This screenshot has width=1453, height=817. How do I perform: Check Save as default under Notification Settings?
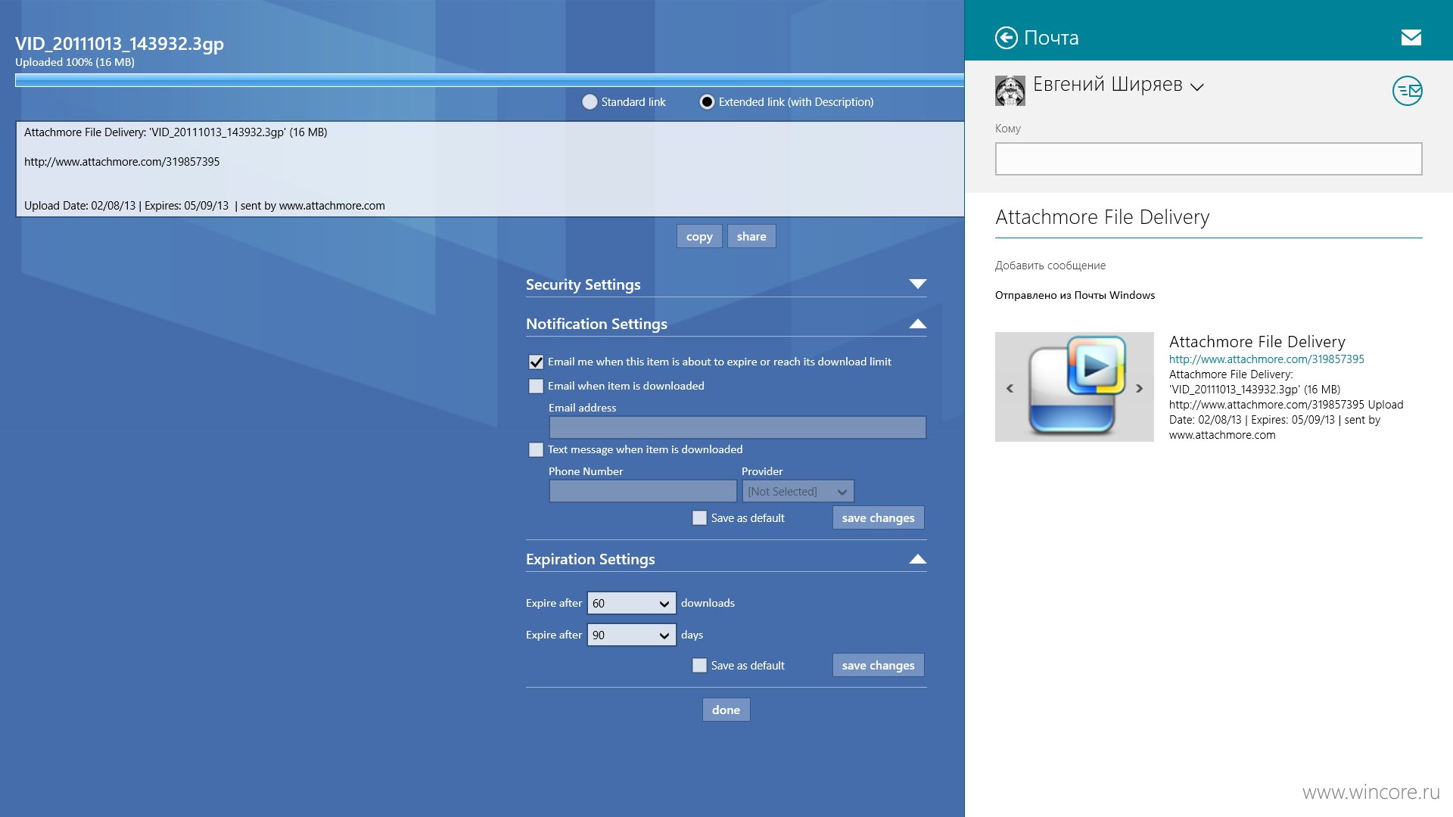point(699,518)
